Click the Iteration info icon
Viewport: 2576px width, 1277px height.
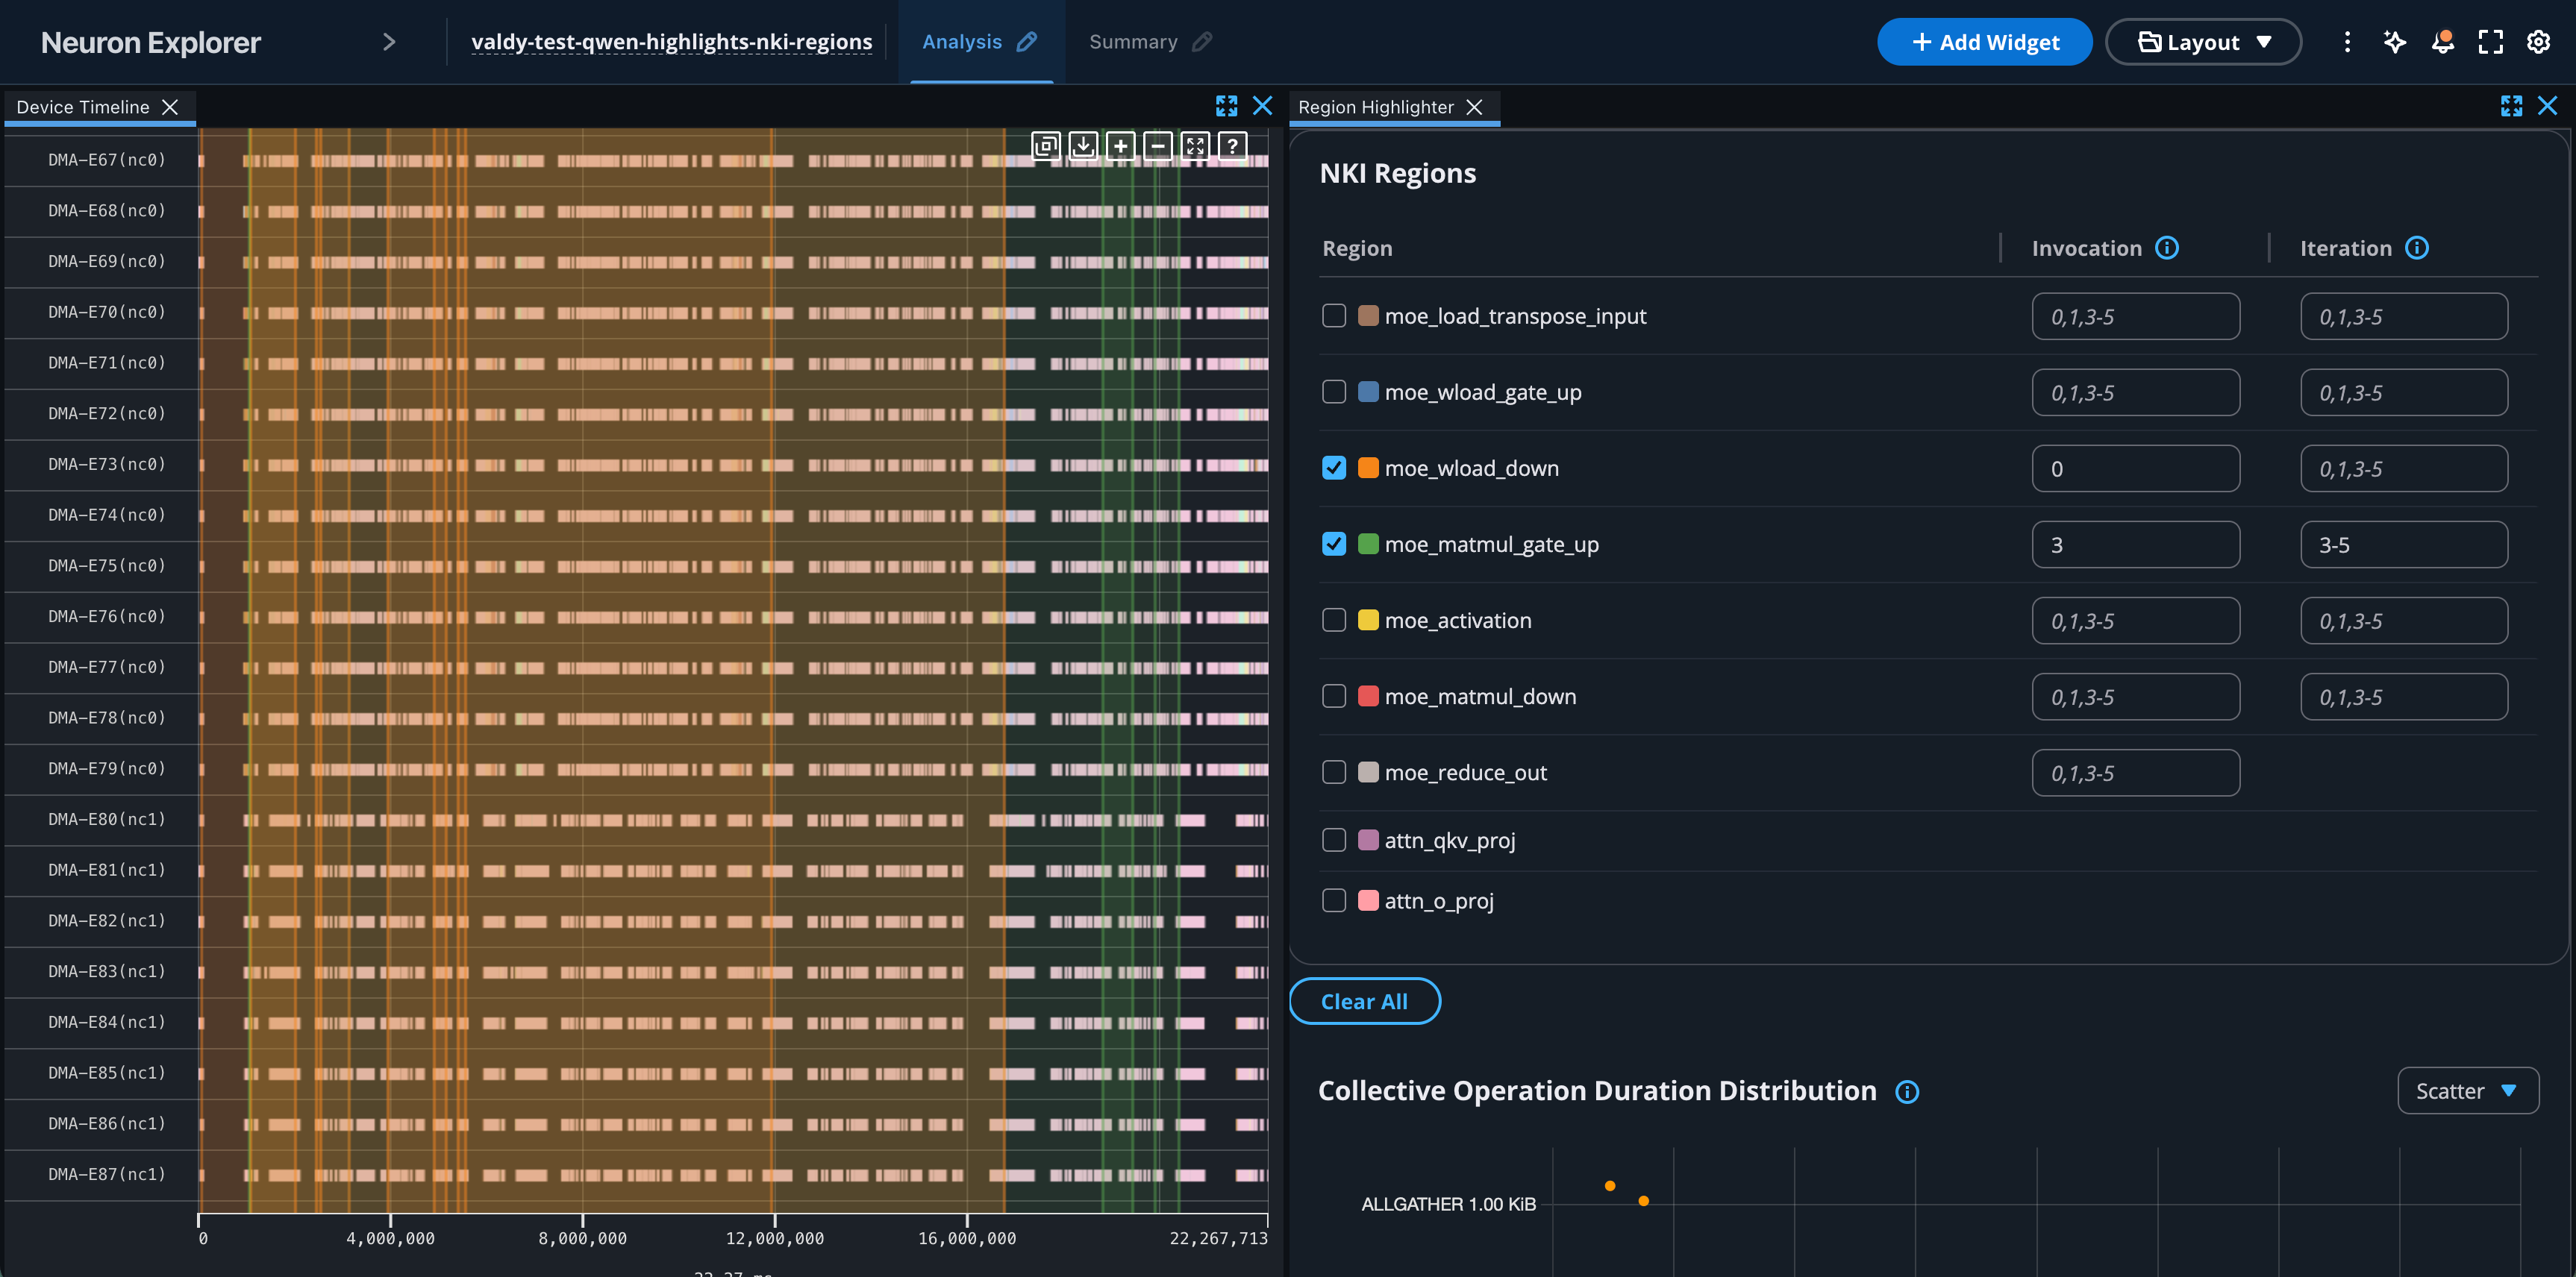point(2417,248)
